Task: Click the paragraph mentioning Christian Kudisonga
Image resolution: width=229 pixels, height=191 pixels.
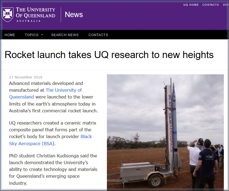Action: coord(53,169)
